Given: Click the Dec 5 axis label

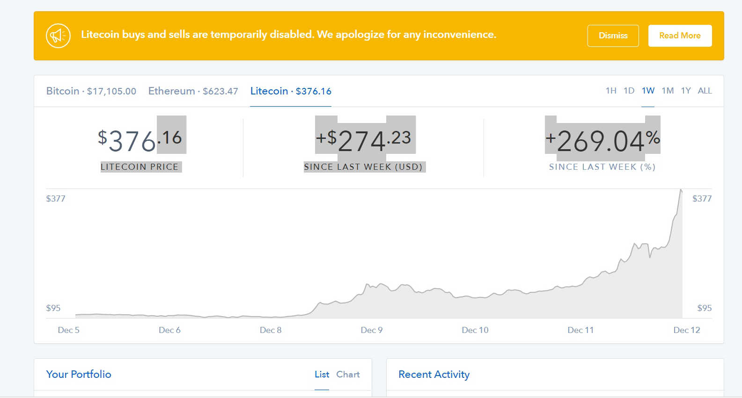Looking at the screenshot, I should (68, 330).
